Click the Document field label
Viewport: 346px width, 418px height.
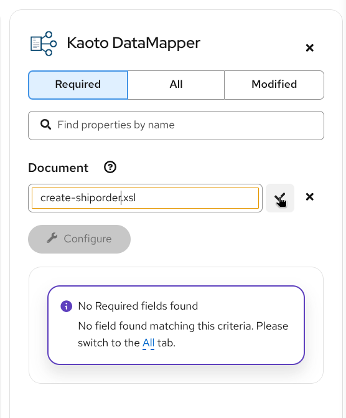pos(58,168)
